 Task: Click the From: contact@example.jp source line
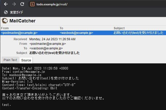23,72
